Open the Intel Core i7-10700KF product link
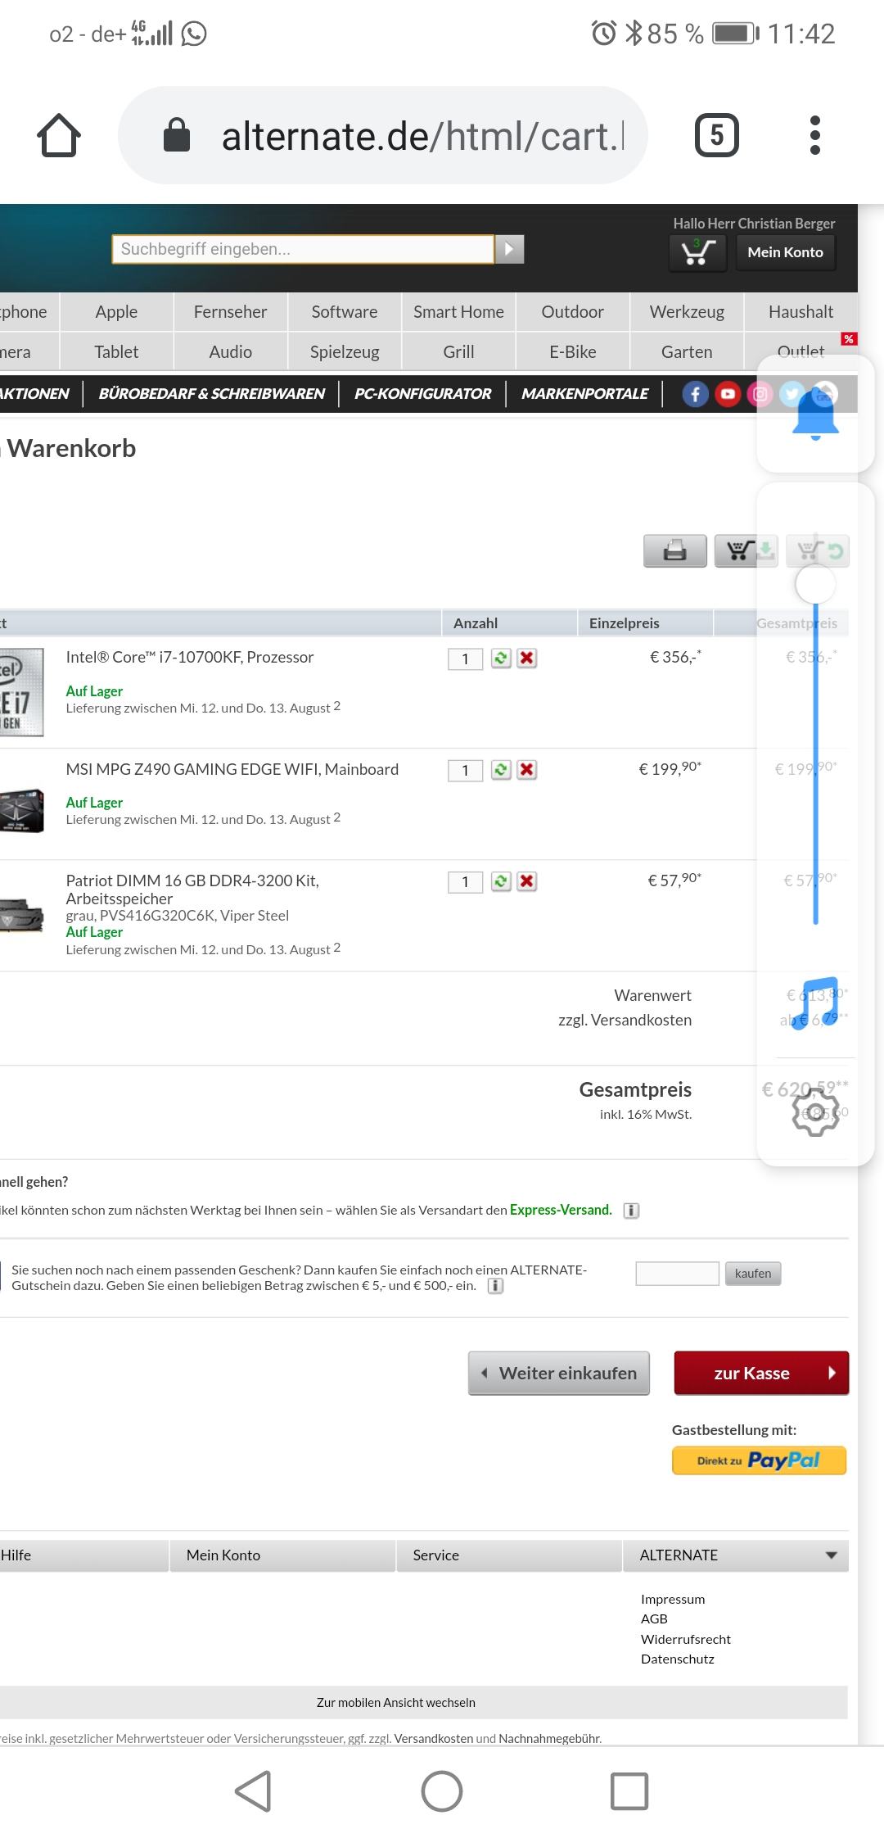Viewport: 884px width, 1838px height. point(190,657)
